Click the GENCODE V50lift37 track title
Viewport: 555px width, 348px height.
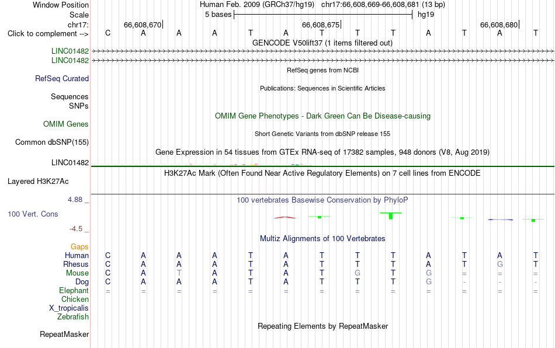pyautogui.click(x=322, y=43)
